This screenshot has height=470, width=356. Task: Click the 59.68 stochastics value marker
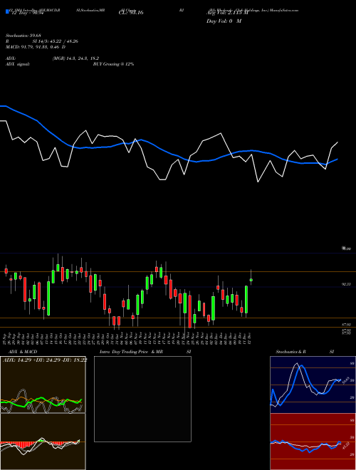(x=345, y=380)
